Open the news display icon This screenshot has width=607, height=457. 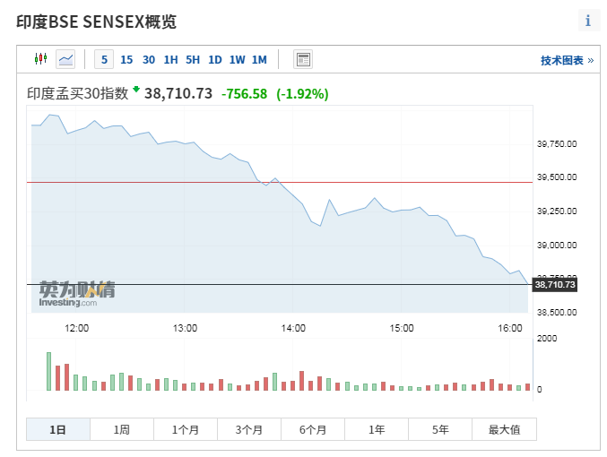point(303,60)
